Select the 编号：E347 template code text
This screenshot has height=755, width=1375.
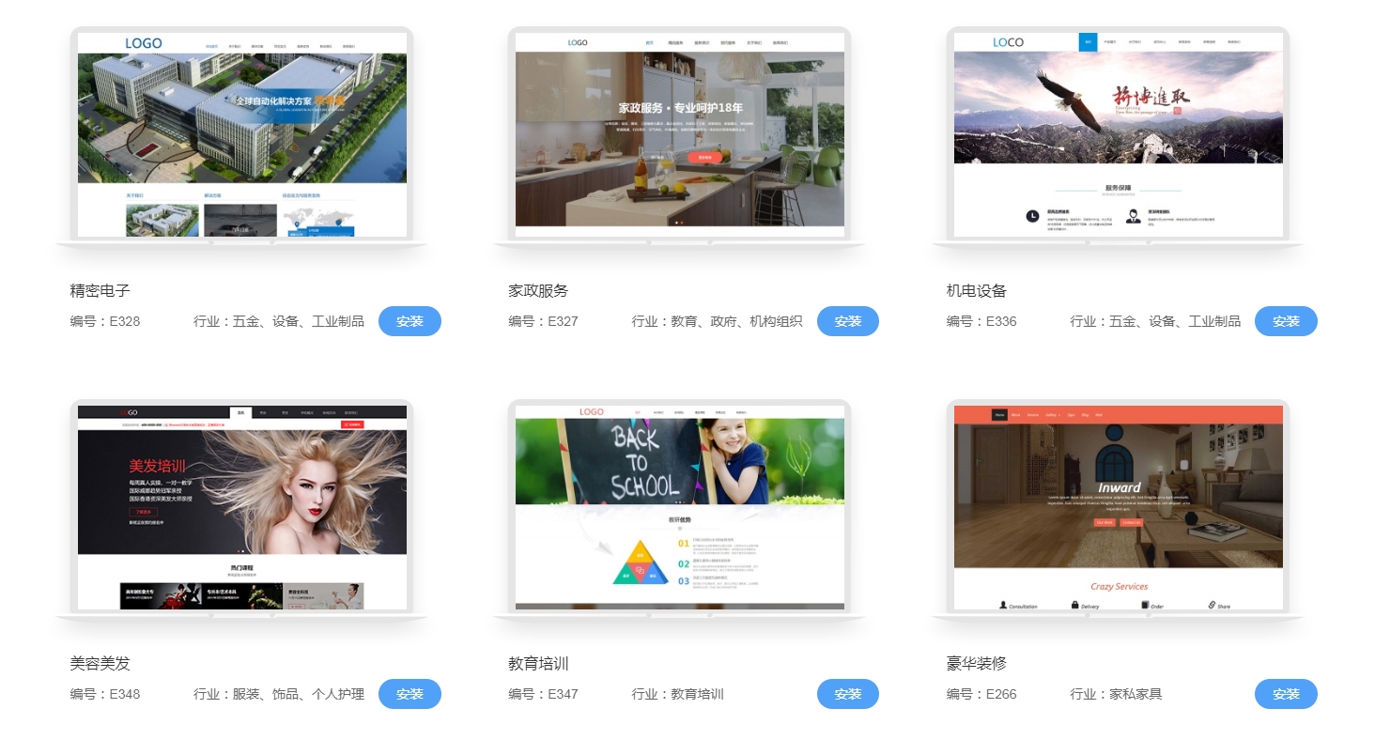pos(543,695)
